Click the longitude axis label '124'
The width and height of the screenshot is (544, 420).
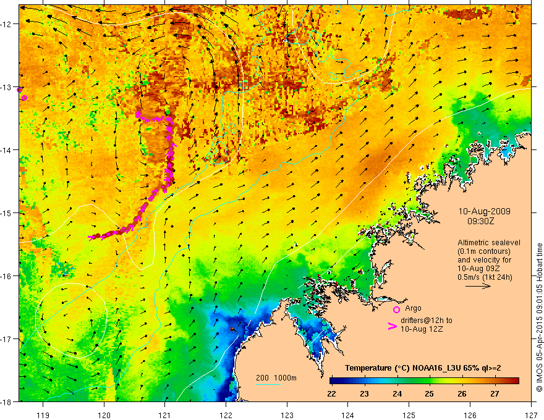(348, 415)
